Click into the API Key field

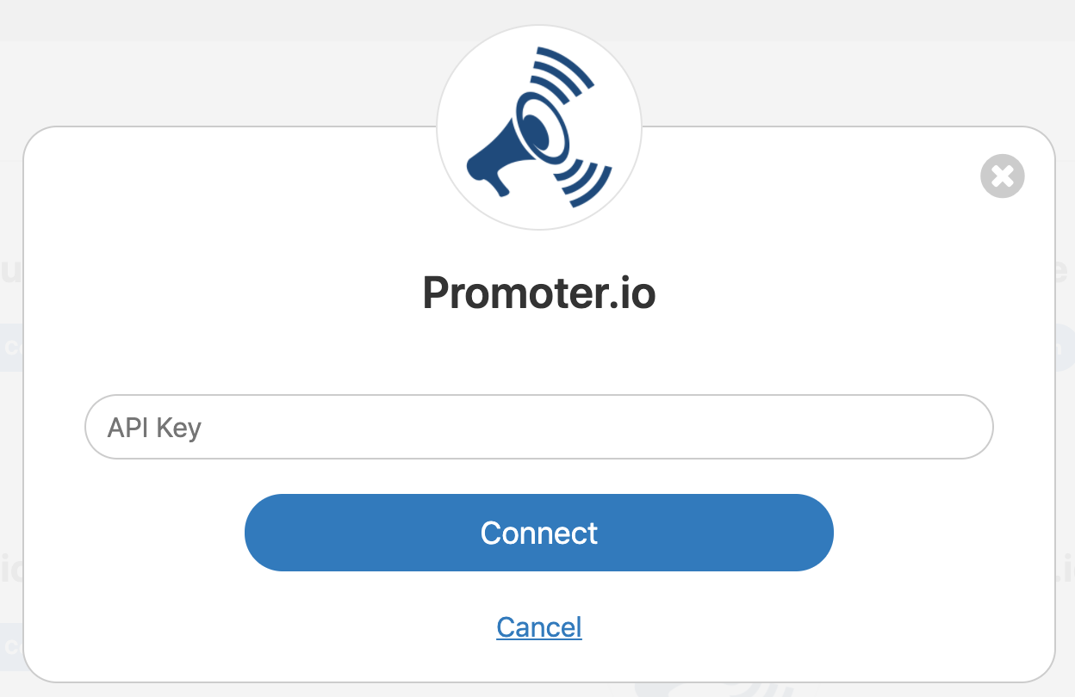coord(539,428)
